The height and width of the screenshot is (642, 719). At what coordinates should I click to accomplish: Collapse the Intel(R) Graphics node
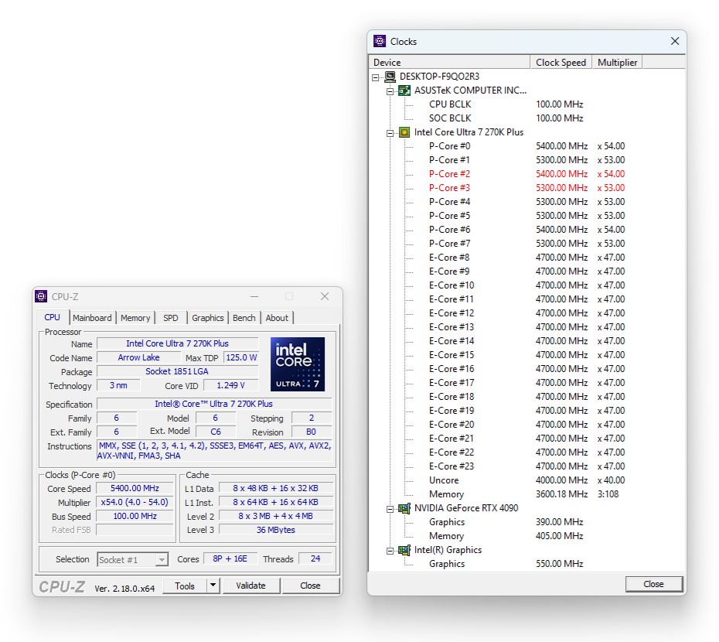tap(390, 551)
